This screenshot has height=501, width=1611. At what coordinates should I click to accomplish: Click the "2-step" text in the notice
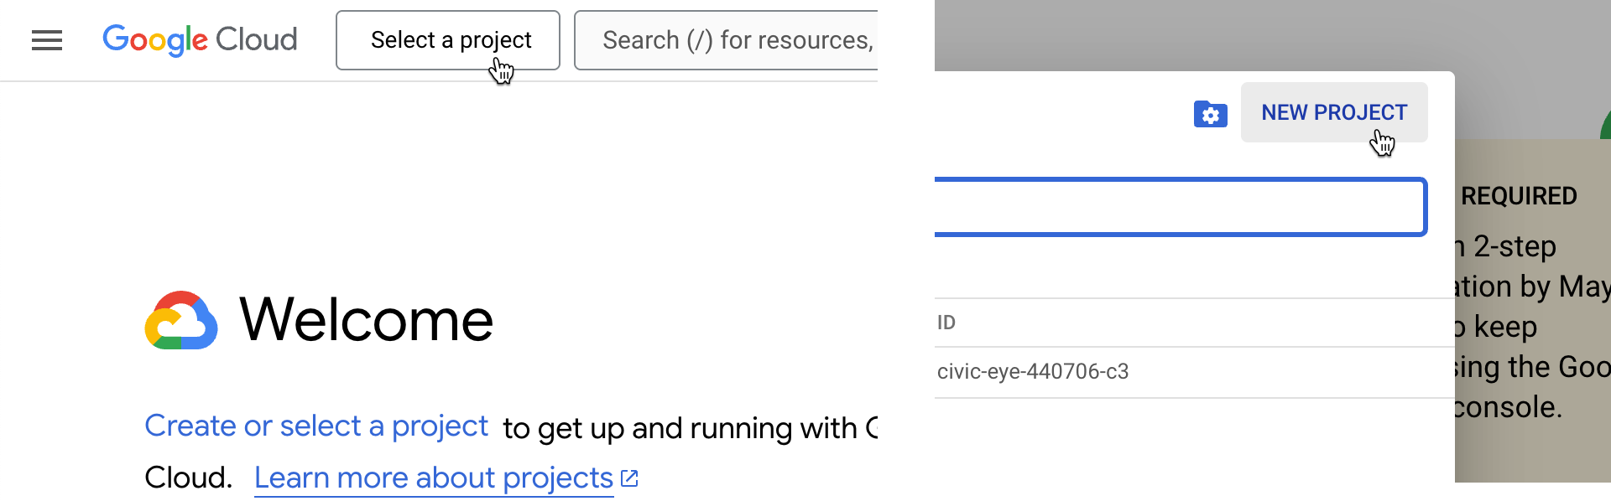[x=1515, y=246]
